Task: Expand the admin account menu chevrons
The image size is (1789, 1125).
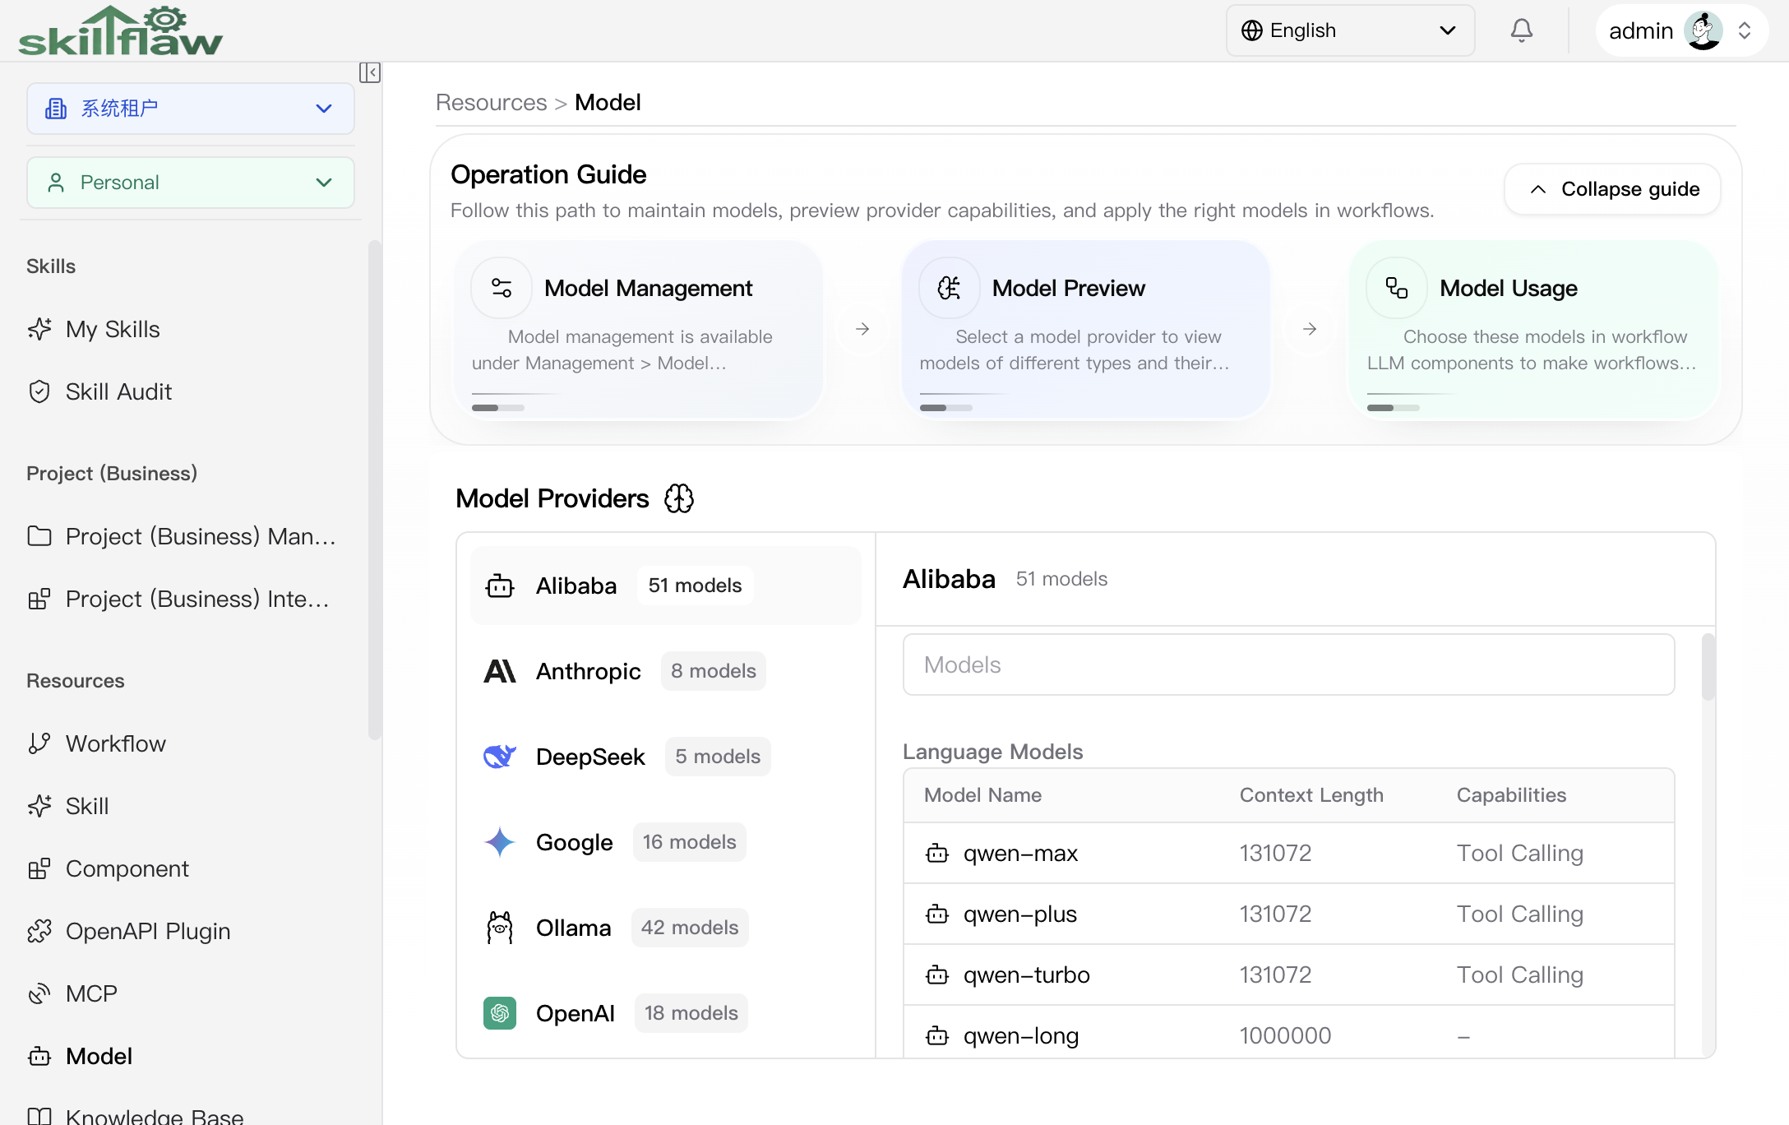Action: 1744,30
